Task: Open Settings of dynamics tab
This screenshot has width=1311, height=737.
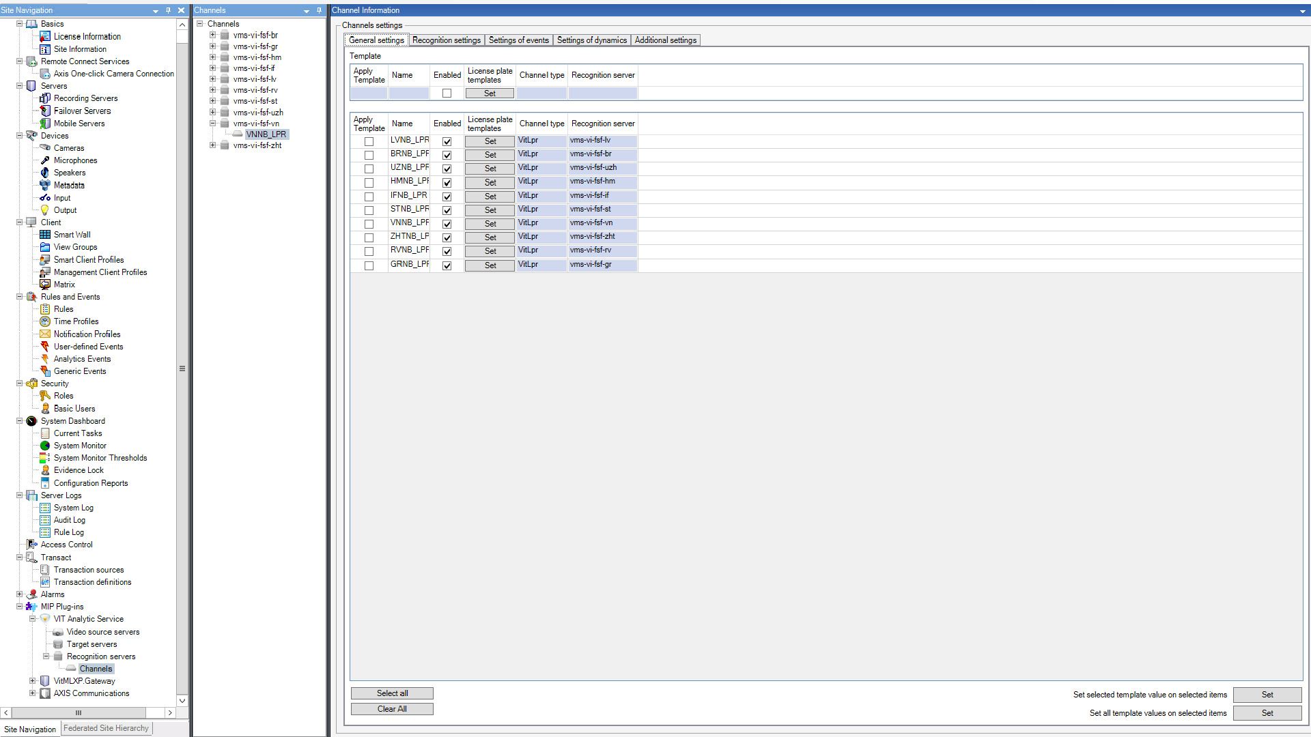Action: [592, 40]
